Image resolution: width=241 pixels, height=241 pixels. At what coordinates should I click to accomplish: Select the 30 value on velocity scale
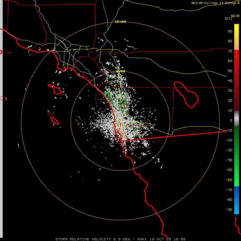[x=230, y=91]
